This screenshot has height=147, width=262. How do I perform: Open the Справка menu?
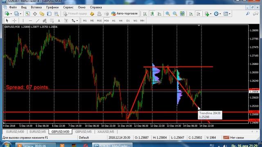(x=96, y=7)
